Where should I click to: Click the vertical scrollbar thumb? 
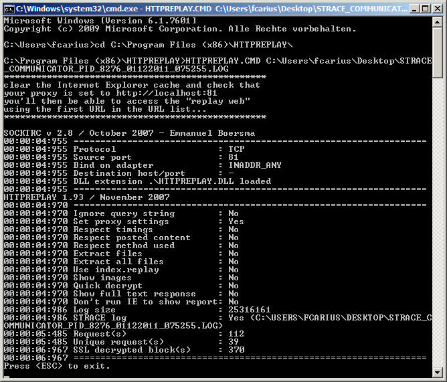click(438, 52)
